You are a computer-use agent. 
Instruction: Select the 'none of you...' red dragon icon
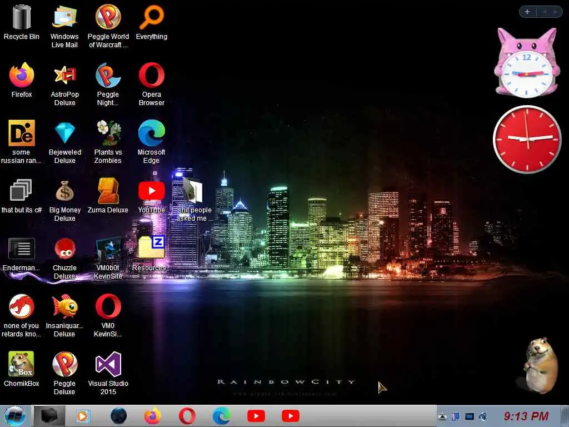22,316
